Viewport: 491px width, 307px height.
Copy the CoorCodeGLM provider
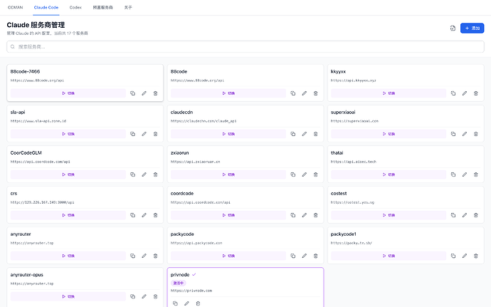pyautogui.click(x=133, y=175)
